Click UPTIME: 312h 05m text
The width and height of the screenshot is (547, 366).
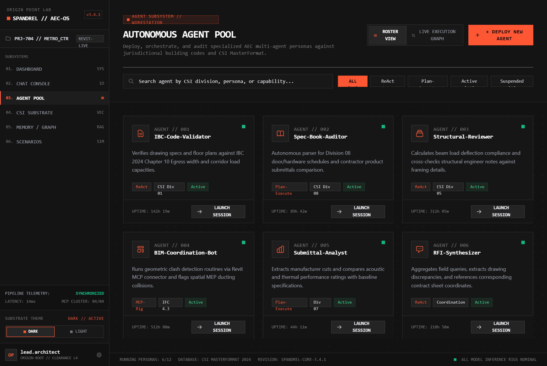pyautogui.click(x=430, y=212)
